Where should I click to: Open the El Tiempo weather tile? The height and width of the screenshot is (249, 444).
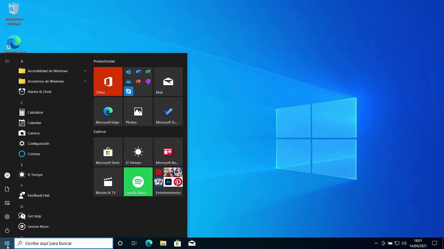click(138, 152)
